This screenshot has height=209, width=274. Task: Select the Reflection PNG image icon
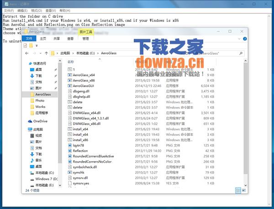pos(70,151)
